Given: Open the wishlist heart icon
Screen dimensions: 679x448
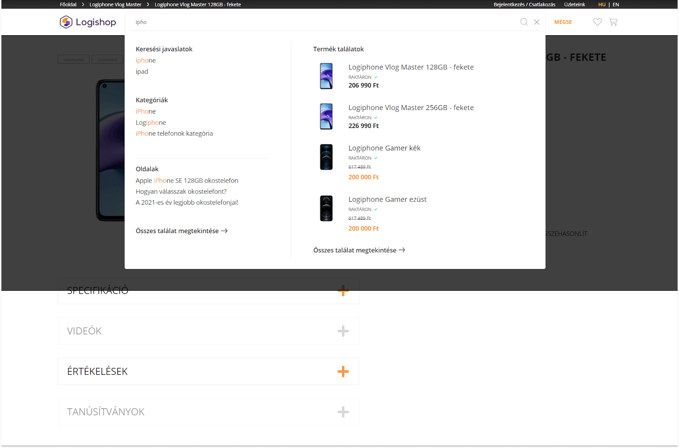Looking at the screenshot, I should pos(598,22).
